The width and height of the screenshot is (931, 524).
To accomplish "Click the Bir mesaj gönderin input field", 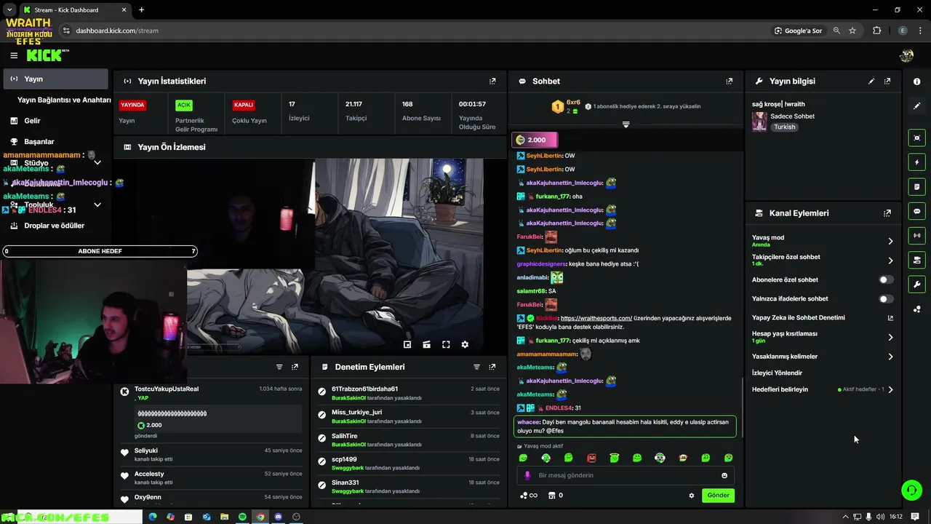I will point(627,476).
